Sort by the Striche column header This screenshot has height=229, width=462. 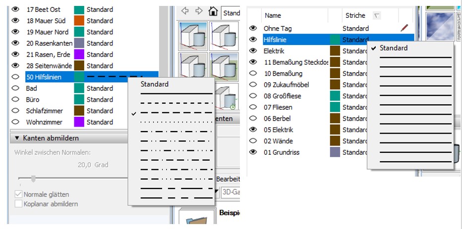pos(355,15)
